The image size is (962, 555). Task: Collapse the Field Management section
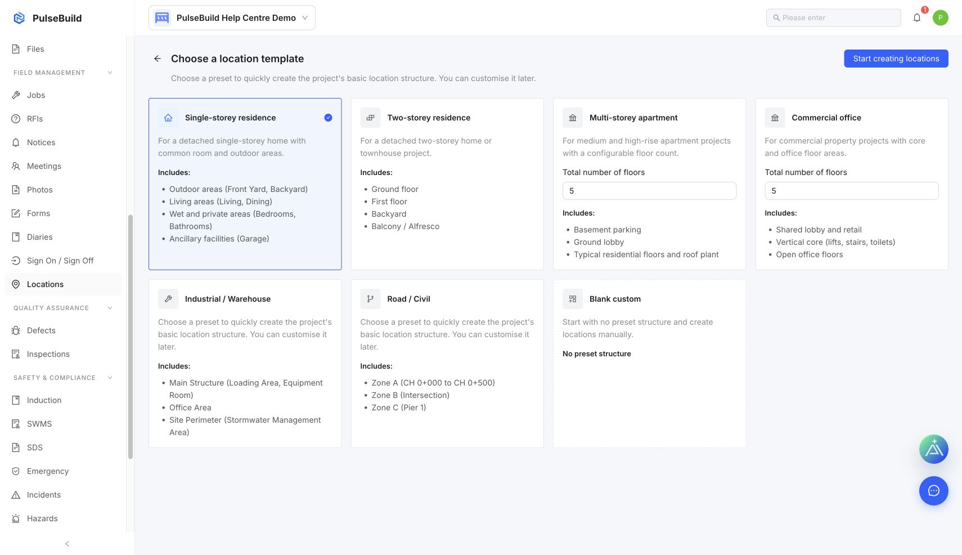pos(110,73)
